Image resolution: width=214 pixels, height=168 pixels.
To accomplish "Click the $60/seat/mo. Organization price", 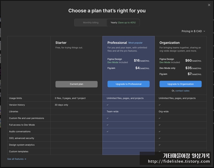I will [x=193, y=60].
